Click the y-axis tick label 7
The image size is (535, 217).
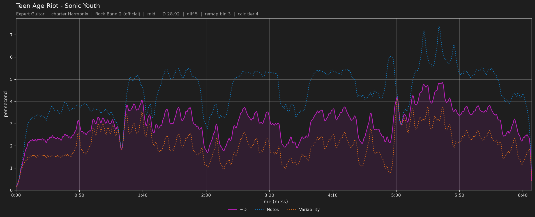click(x=11, y=35)
